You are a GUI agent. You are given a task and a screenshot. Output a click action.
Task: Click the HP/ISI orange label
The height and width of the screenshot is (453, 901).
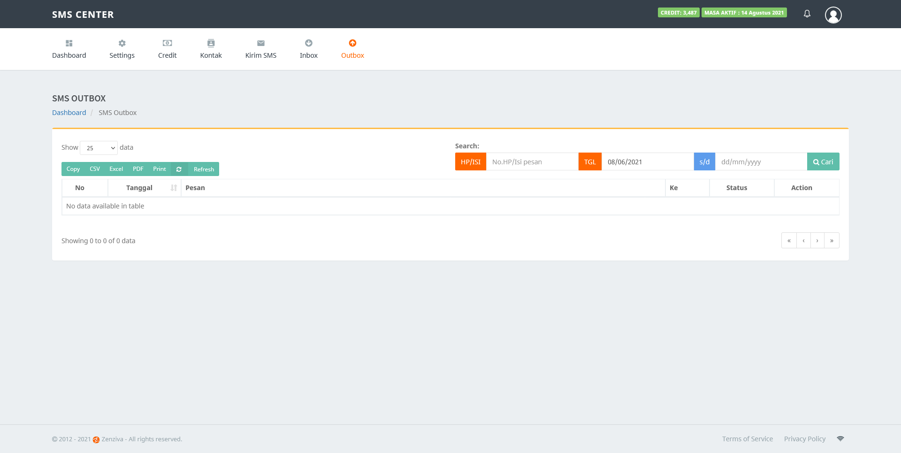tap(471, 161)
